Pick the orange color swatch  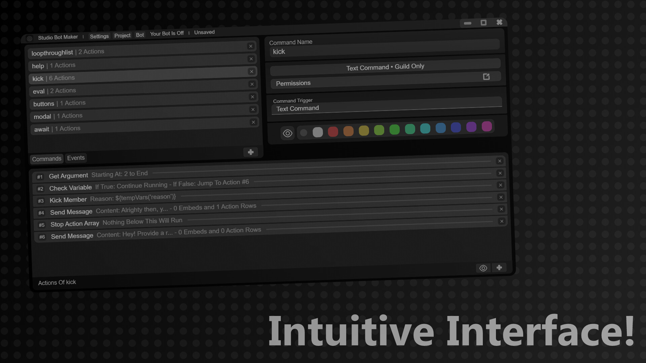349,131
